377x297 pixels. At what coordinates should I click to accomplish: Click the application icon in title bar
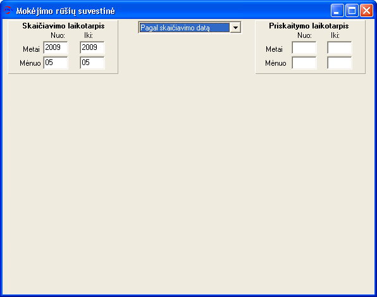tap(8, 11)
